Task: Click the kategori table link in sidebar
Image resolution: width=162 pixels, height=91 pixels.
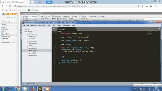Action: coord(5,35)
